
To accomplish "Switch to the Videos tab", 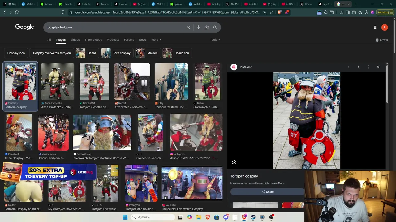I will (75, 40).
